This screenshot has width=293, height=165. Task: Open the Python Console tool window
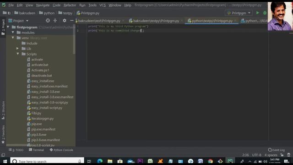point(61,150)
